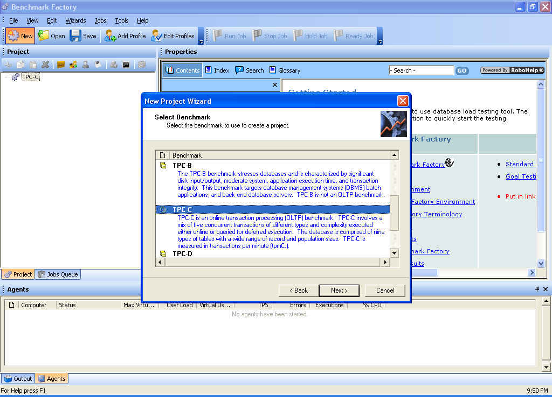The height and width of the screenshot is (397, 552).
Task: Open the Jobs menu
Action: pyautogui.click(x=100, y=20)
